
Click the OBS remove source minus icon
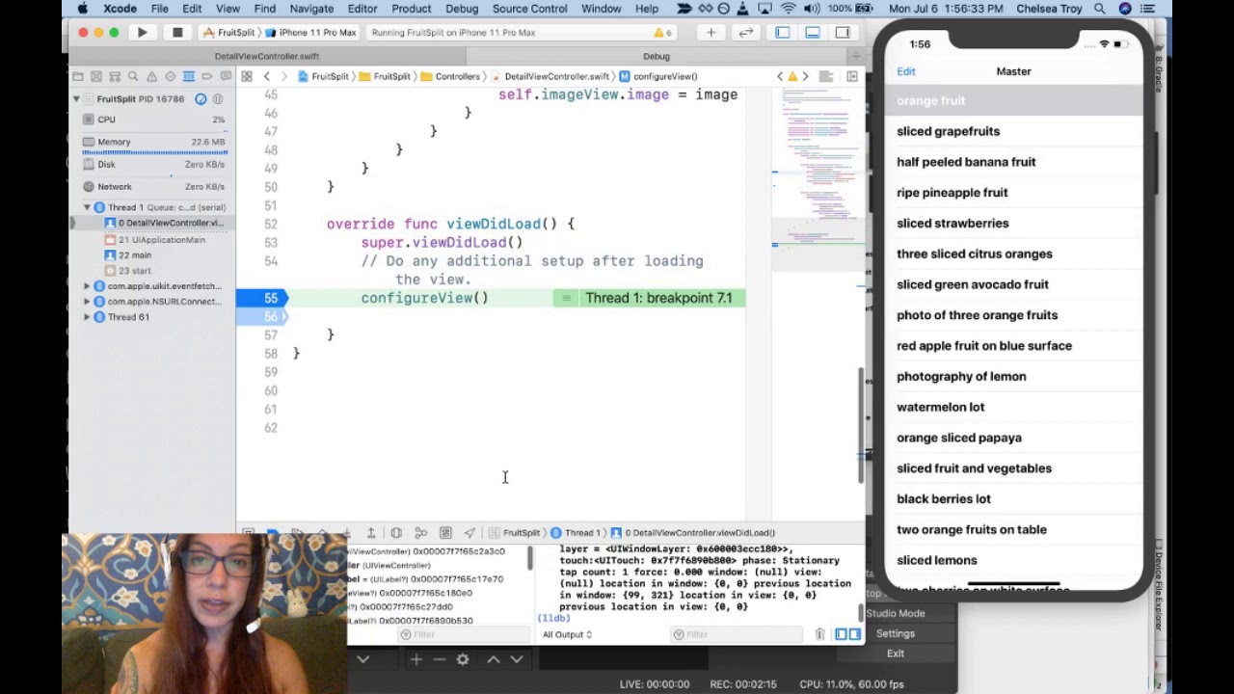coord(439,659)
